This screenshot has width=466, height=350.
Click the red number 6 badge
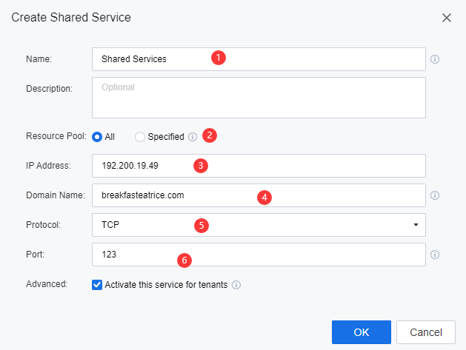(x=185, y=260)
